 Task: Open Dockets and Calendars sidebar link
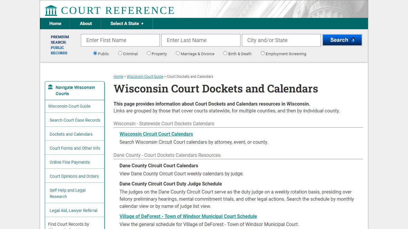tap(71, 134)
